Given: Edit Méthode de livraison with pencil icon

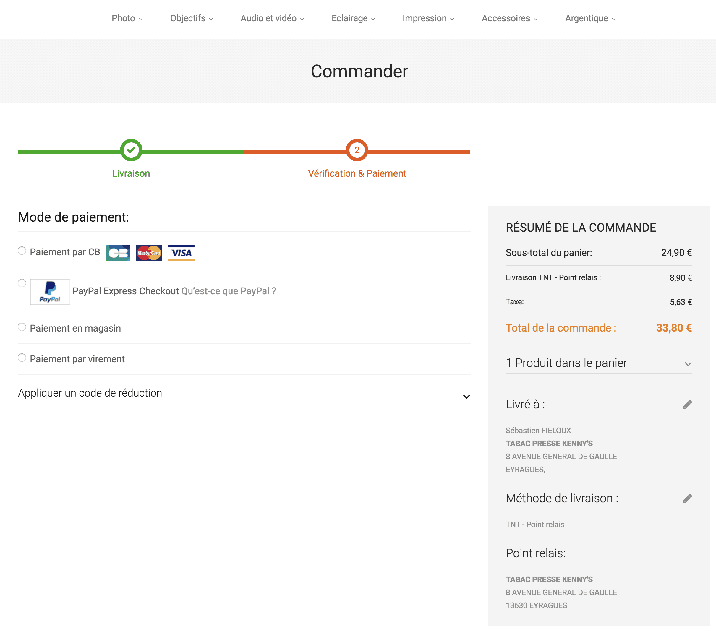Looking at the screenshot, I should pyautogui.click(x=687, y=499).
